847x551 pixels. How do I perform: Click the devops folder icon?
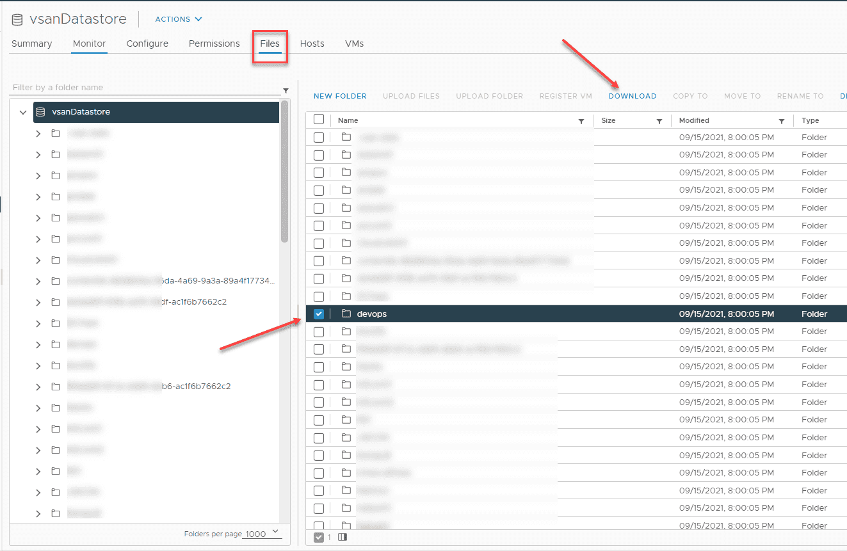pyautogui.click(x=346, y=314)
